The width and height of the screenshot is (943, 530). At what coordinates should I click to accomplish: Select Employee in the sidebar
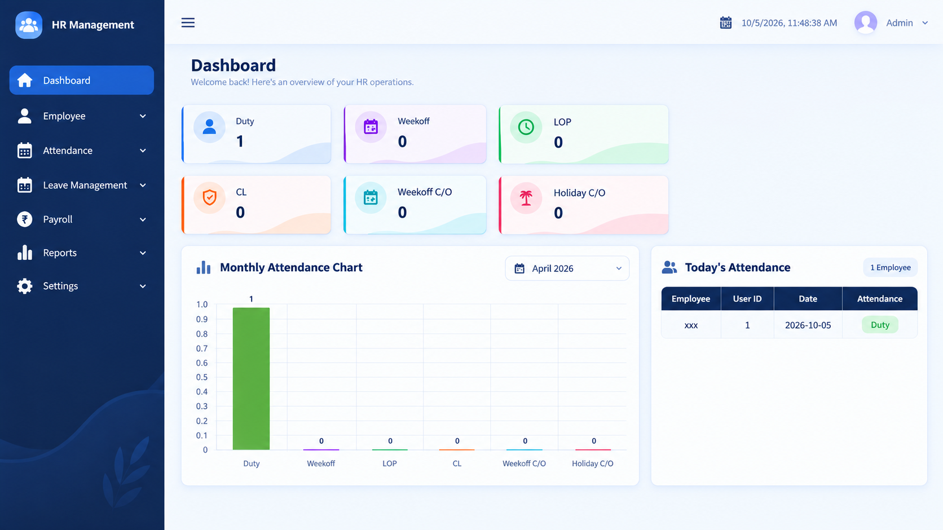[x=82, y=116]
